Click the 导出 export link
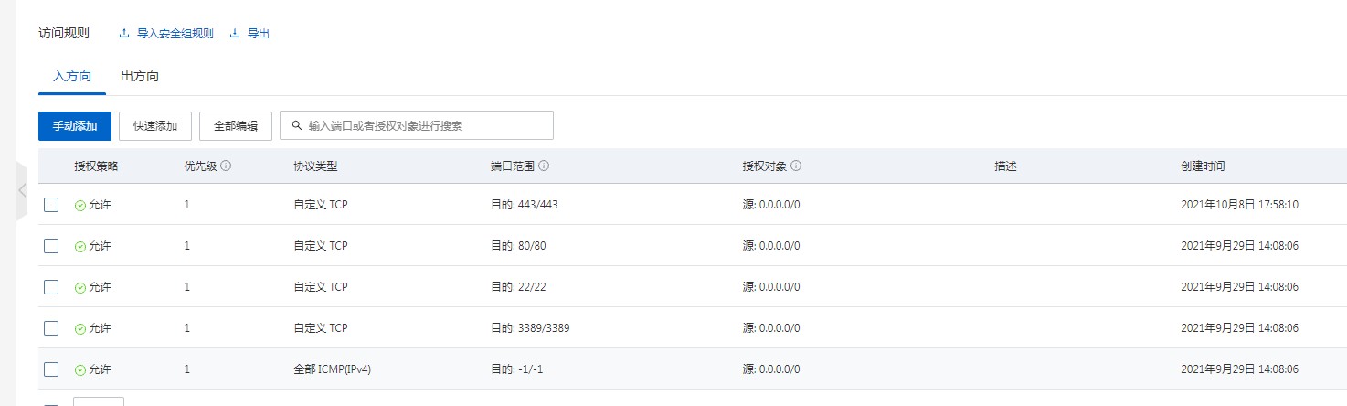Image resolution: width=1347 pixels, height=406 pixels. pyautogui.click(x=259, y=34)
